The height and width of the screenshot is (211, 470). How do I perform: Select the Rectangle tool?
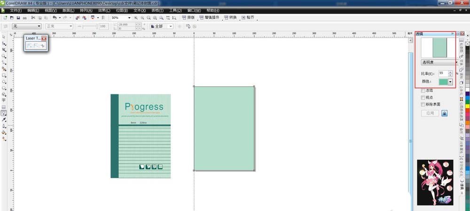click(x=4, y=75)
